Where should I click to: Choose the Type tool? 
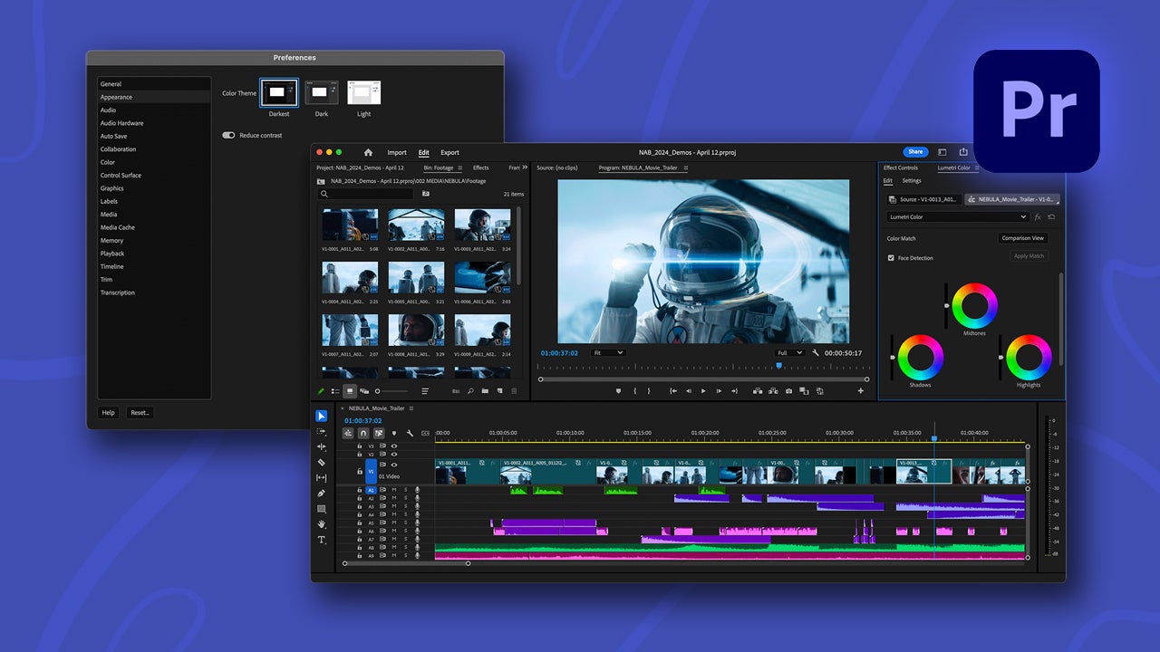tap(321, 540)
